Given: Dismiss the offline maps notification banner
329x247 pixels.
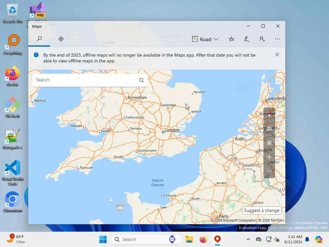Looking at the screenshot, I should [x=277, y=55].
